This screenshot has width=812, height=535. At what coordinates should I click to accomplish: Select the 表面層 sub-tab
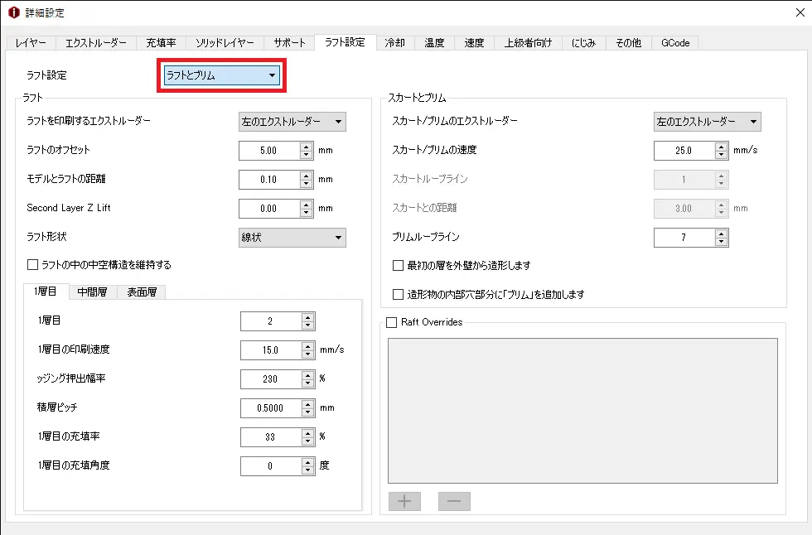(x=142, y=292)
